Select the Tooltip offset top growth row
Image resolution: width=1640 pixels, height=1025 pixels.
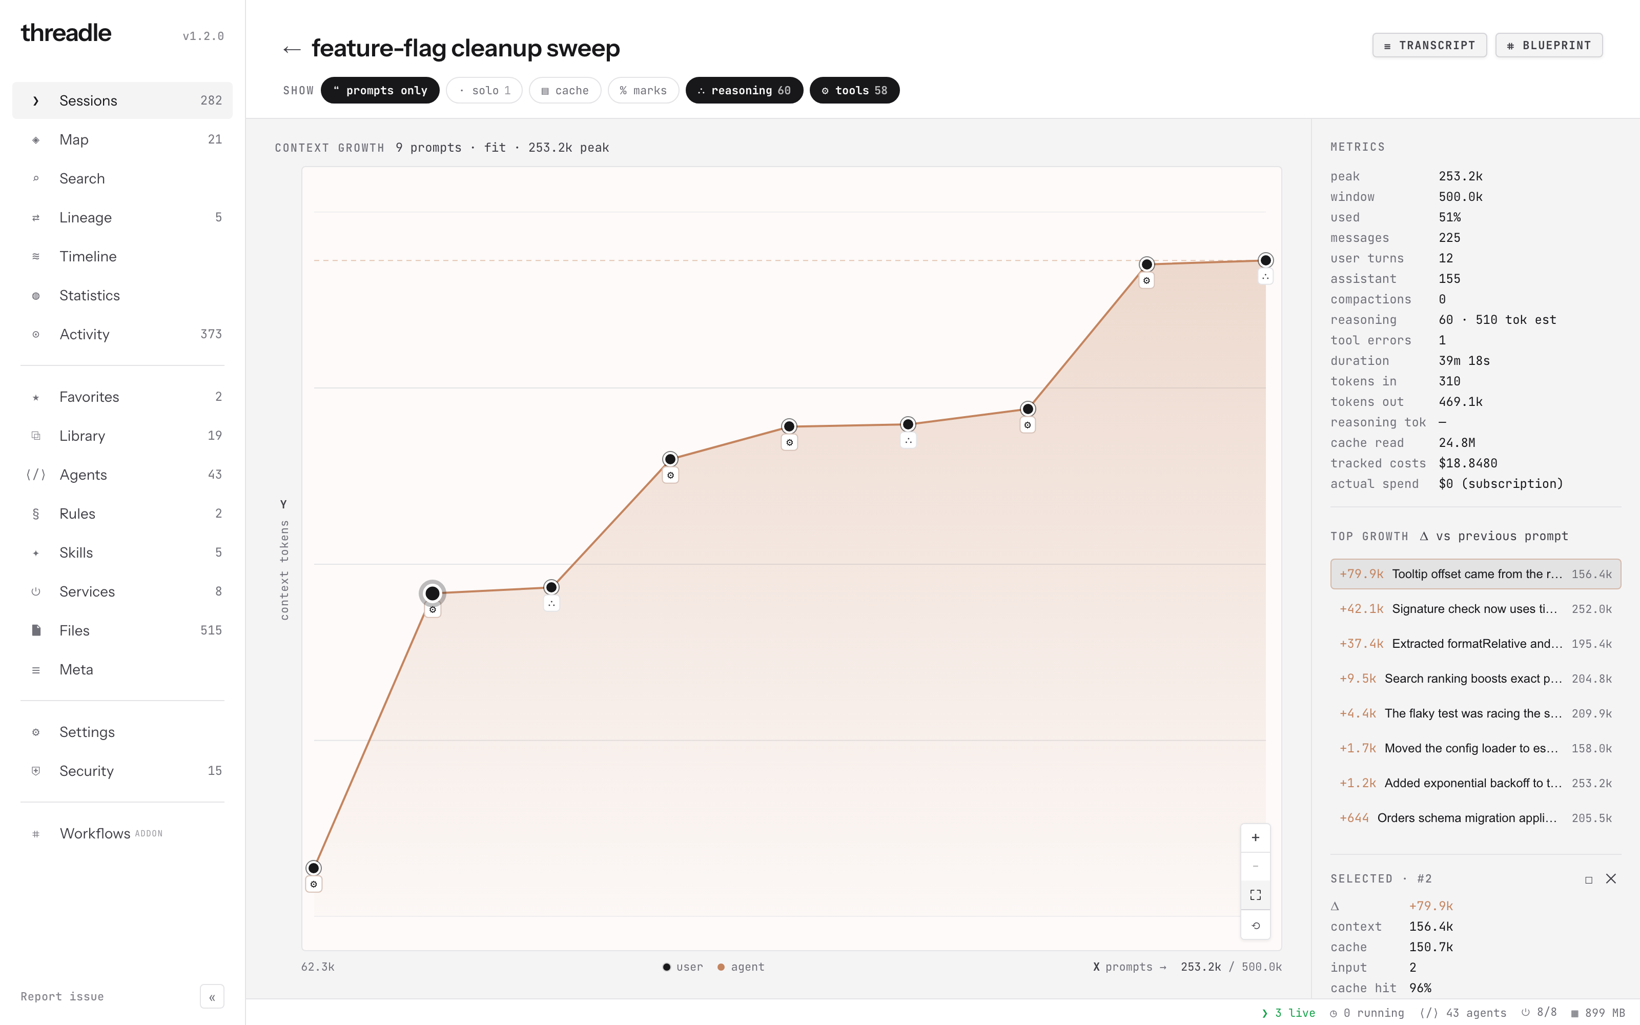click(1475, 574)
